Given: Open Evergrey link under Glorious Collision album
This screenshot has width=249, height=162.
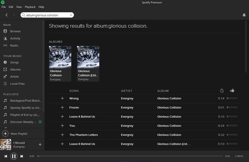Looking at the screenshot, I should 55,80.
